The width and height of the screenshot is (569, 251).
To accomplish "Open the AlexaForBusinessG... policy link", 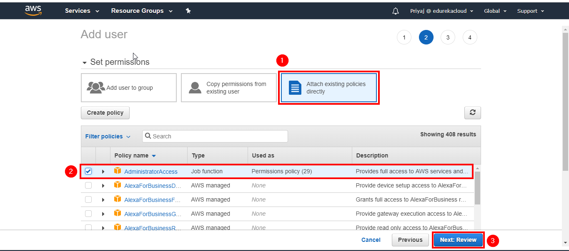I will (x=153, y=214).
